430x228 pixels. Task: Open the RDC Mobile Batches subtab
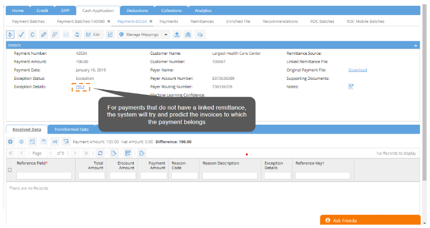[366, 21]
